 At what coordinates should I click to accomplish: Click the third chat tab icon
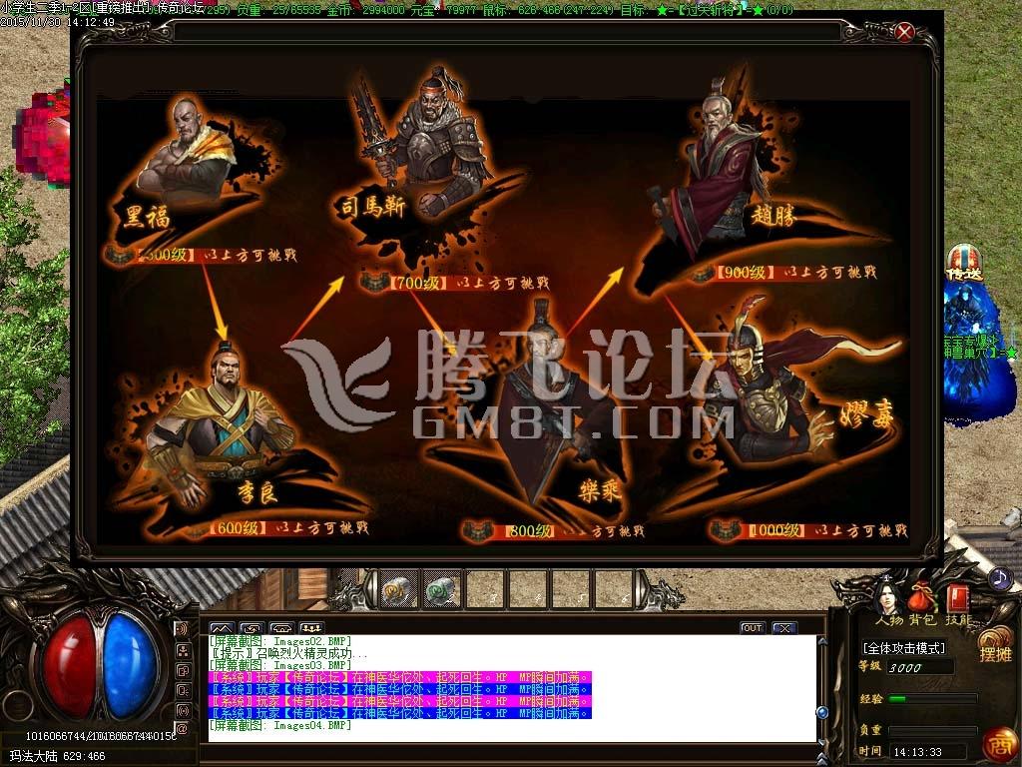point(281,628)
